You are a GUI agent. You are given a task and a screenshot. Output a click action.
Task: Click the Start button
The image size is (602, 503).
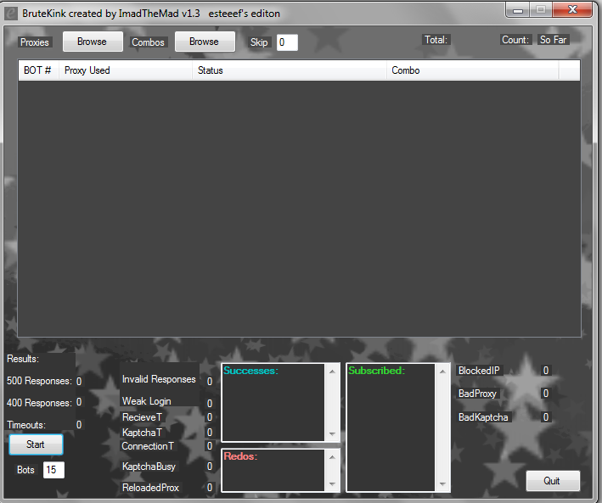pyautogui.click(x=36, y=444)
